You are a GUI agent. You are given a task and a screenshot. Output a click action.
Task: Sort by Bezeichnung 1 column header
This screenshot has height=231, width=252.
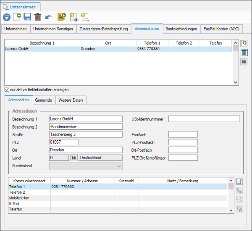(x=42, y=43)
